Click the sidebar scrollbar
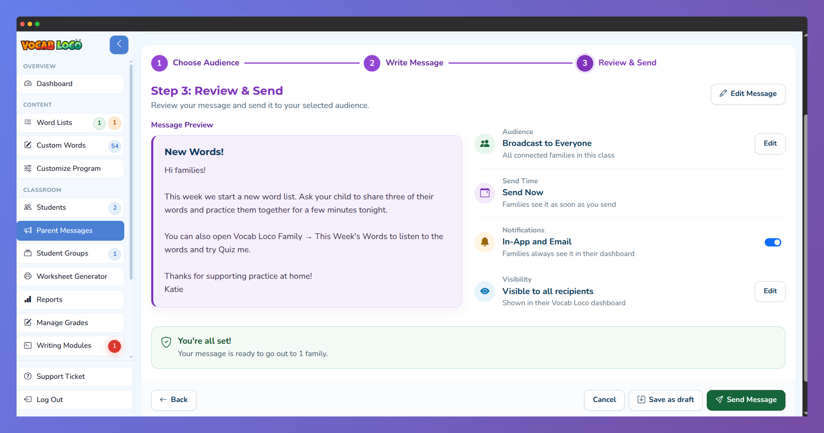Screen dimensions: 824x433 (131, 172)
